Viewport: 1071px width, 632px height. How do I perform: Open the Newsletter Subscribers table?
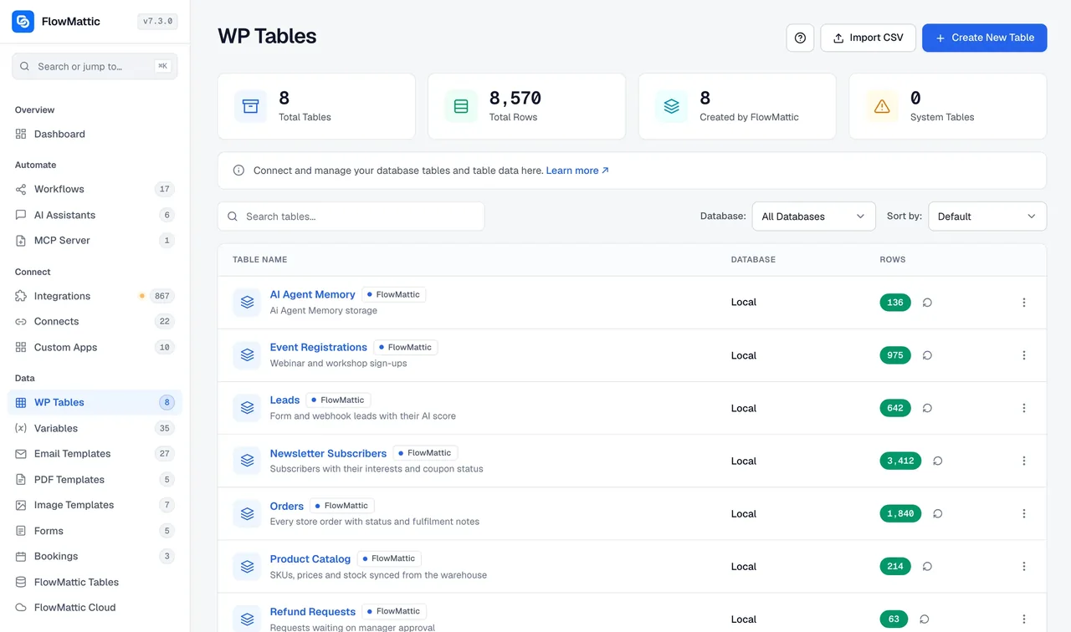coord(328,453)
